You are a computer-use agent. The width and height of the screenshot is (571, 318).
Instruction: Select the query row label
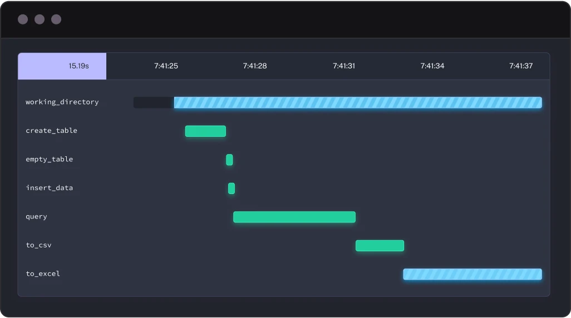(36, 217)
